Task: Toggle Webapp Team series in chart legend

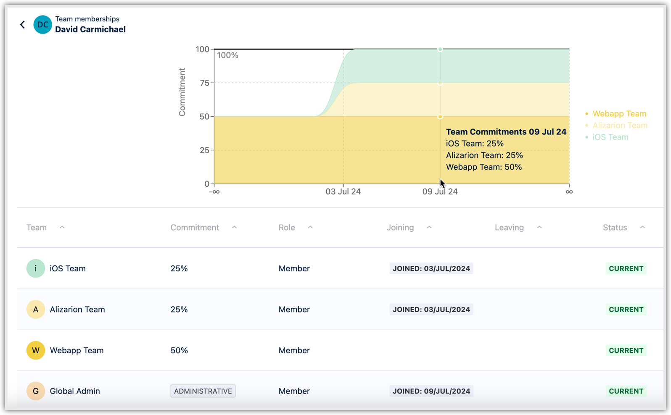Action: [x=619, y=114]
